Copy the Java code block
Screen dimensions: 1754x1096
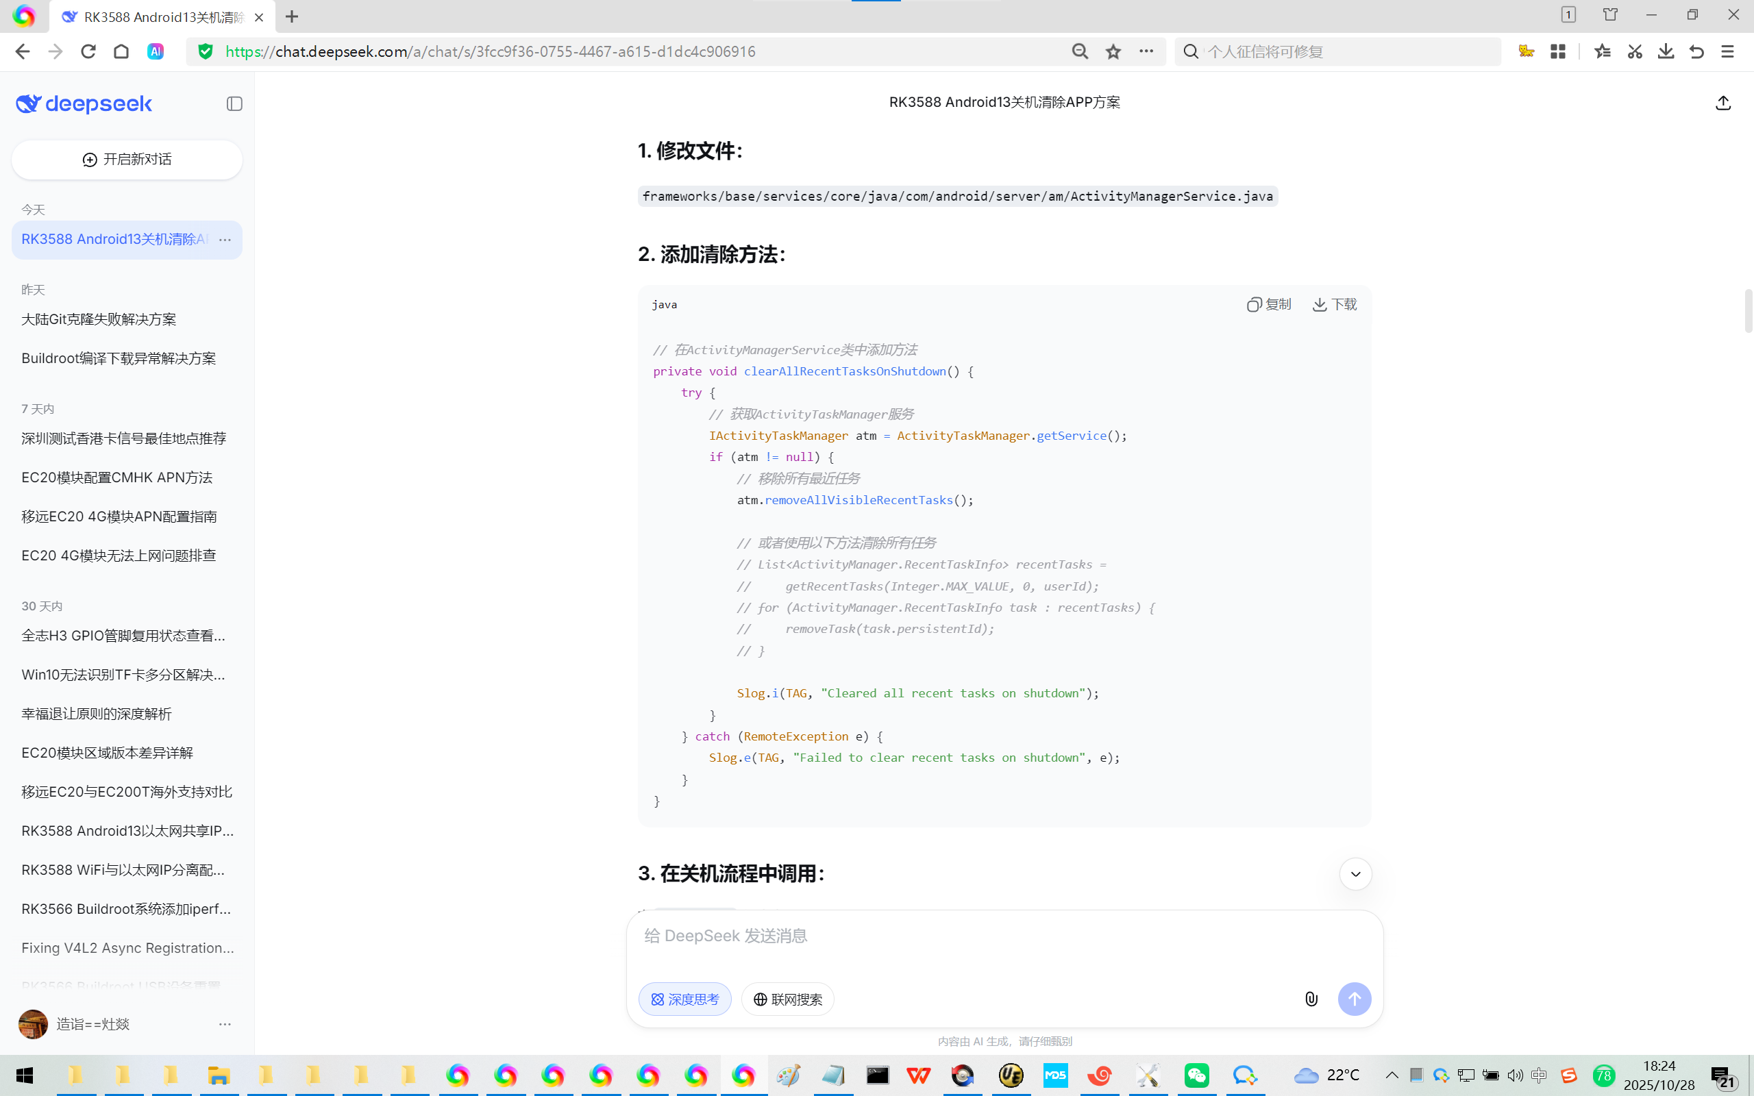tap(1269, 304)
